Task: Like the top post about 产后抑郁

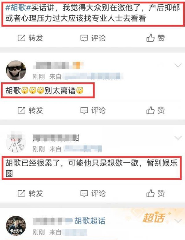Action: [155, 38]
